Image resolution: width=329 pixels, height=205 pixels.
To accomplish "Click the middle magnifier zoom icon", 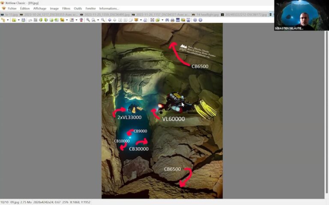I will click(93, 20).
